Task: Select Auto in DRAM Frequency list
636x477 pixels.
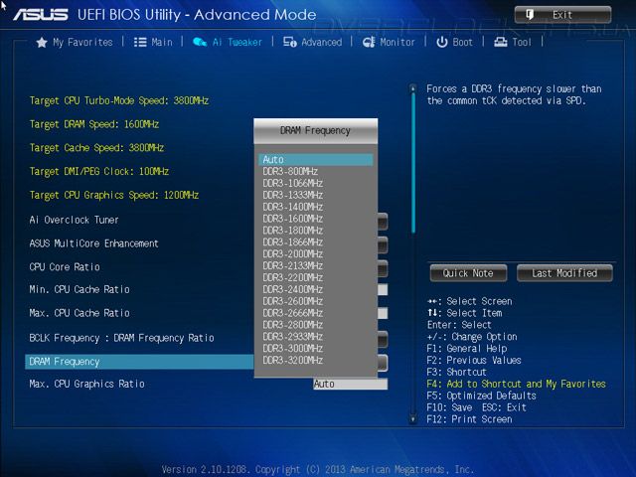Action: 315,160
